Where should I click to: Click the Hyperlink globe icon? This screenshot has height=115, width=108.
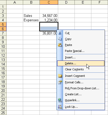pyautogui.click(x=60, y=100)
